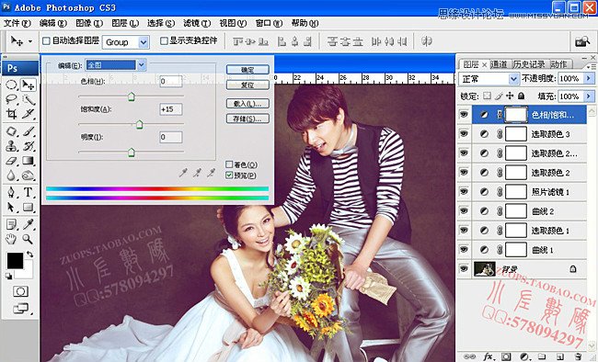Switch to the 通道 (Channels) tab
Viewport: 598px width, 362px height.
click(499, 64)
